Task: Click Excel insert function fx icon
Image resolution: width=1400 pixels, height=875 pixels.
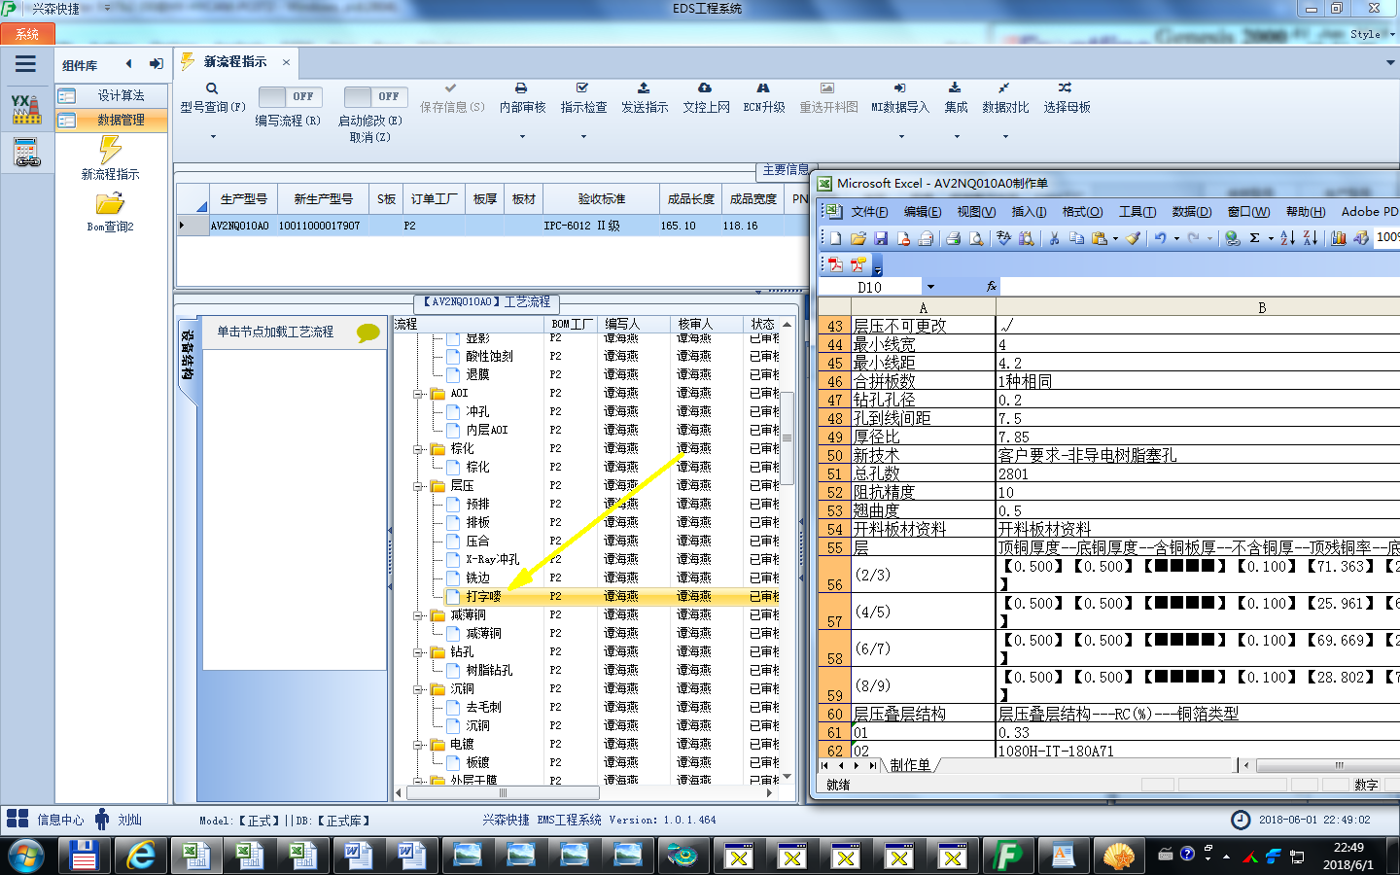Action: [x=992, y=287]
